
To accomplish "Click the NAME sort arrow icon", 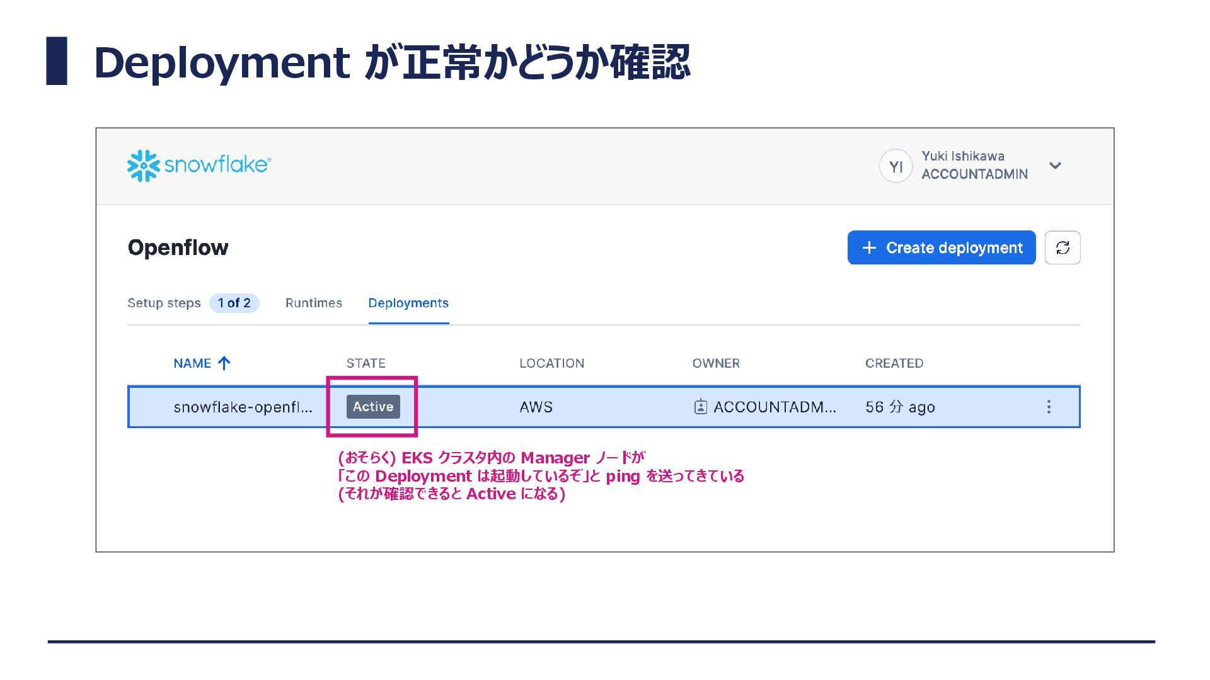I will pyautogui.click(x=224, y=363).
